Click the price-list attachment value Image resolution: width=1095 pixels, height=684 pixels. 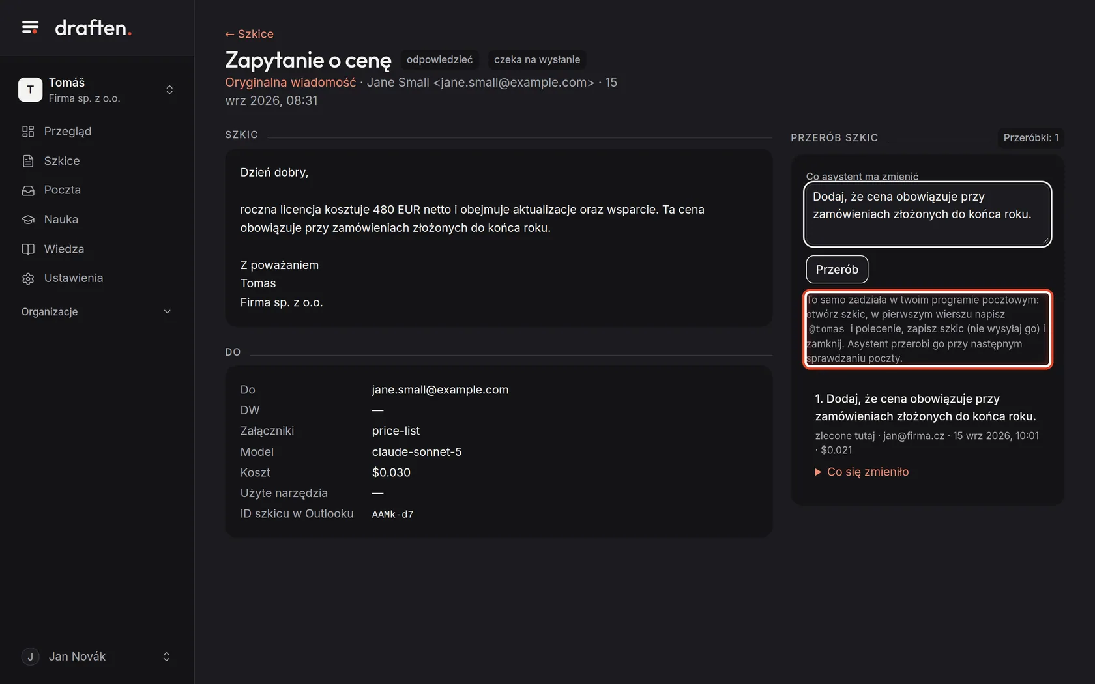(396, 431)
